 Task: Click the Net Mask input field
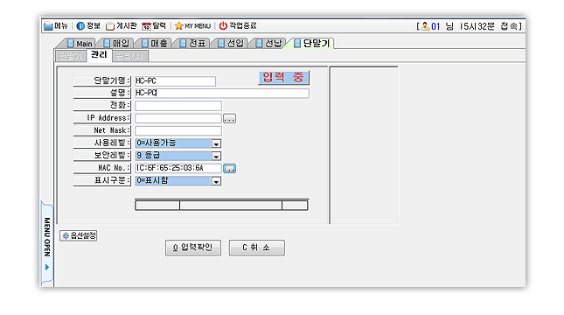click(x=178, y=130)
